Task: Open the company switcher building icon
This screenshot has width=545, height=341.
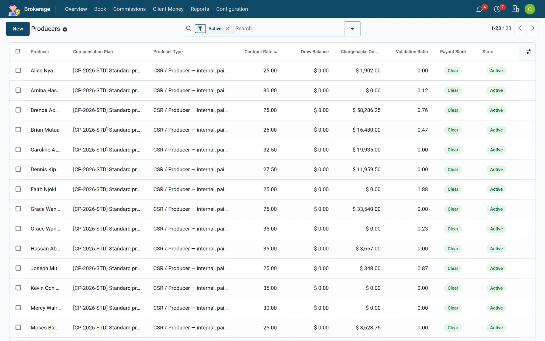Action: (515, 9)
